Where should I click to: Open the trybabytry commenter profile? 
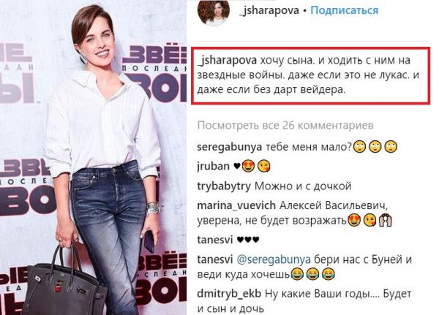pos(224,186)
